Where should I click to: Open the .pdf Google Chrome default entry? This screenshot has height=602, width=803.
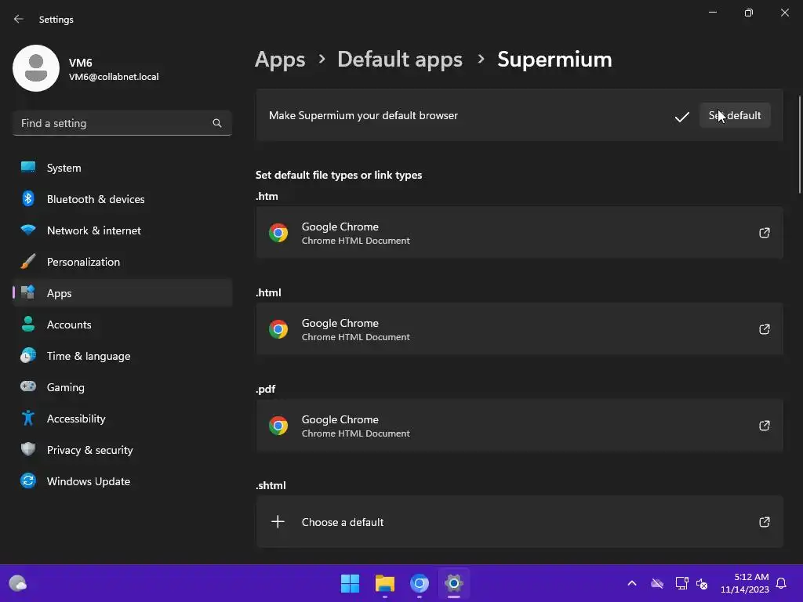519,426
